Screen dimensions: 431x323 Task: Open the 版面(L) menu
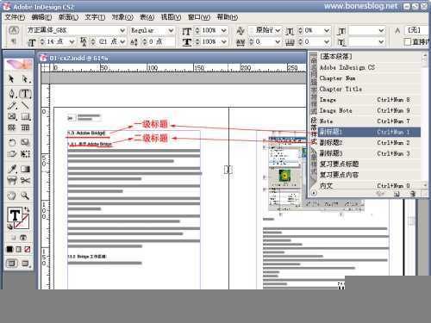pyautogui.click(x=68, y=17)
